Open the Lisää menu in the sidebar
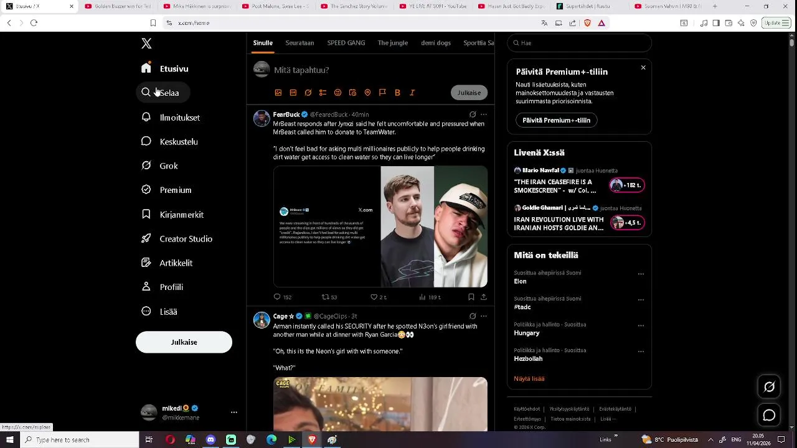Viewport: 797px width, 448px height. (160, 312)
